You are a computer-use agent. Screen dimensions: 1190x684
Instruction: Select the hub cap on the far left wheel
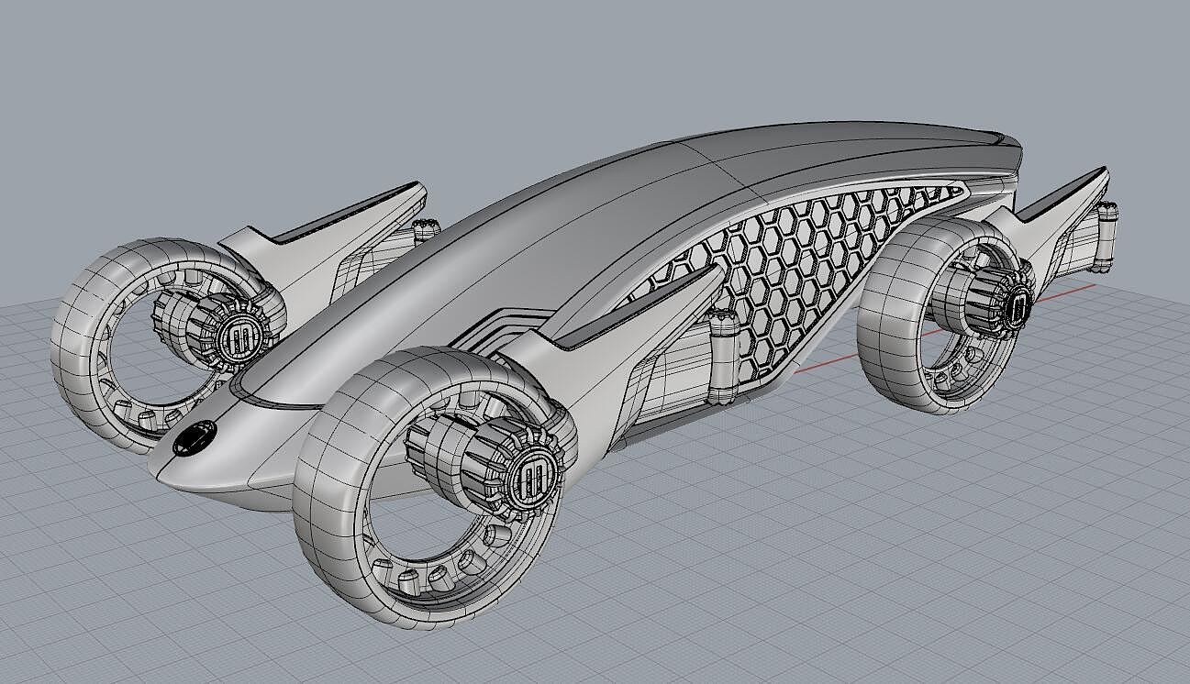coord(239,340)
